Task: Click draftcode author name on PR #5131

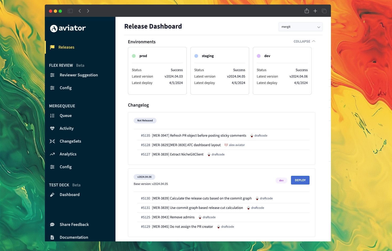Action: click(x=258, y=208)
